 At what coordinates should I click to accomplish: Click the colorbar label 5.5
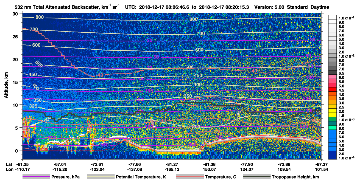click(x=342, y=82)
